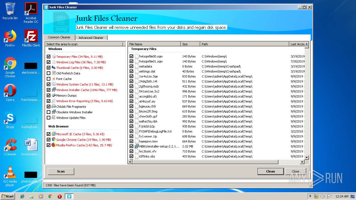This screenshot has height=200, width=356.
Task: Sort by the File Name column header
Action: coord(154,44)
